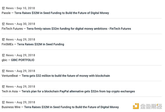Click the Jinse Finance watermark text
The height and width of the screenshot is (112, 165).
point(151,106)
